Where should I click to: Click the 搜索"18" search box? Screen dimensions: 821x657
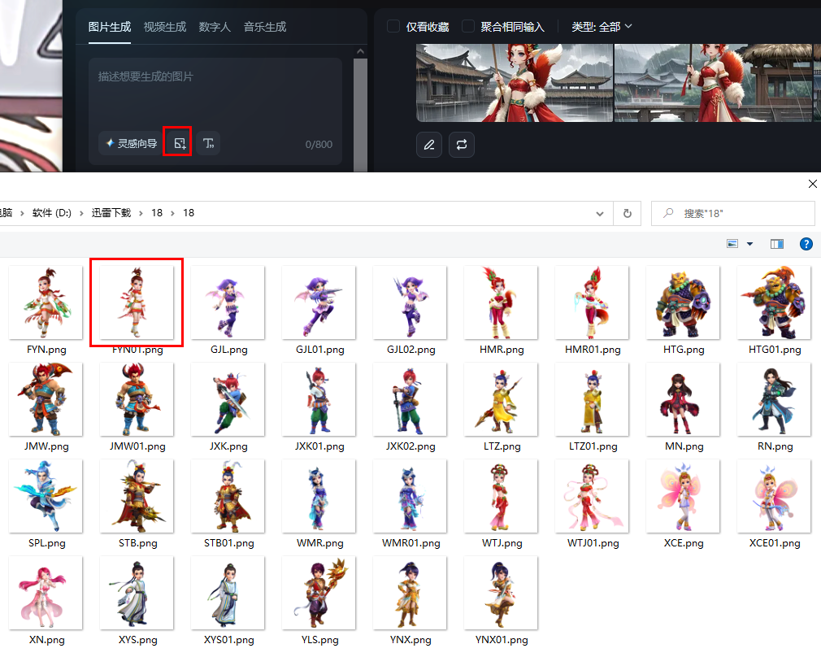(733, 213)
